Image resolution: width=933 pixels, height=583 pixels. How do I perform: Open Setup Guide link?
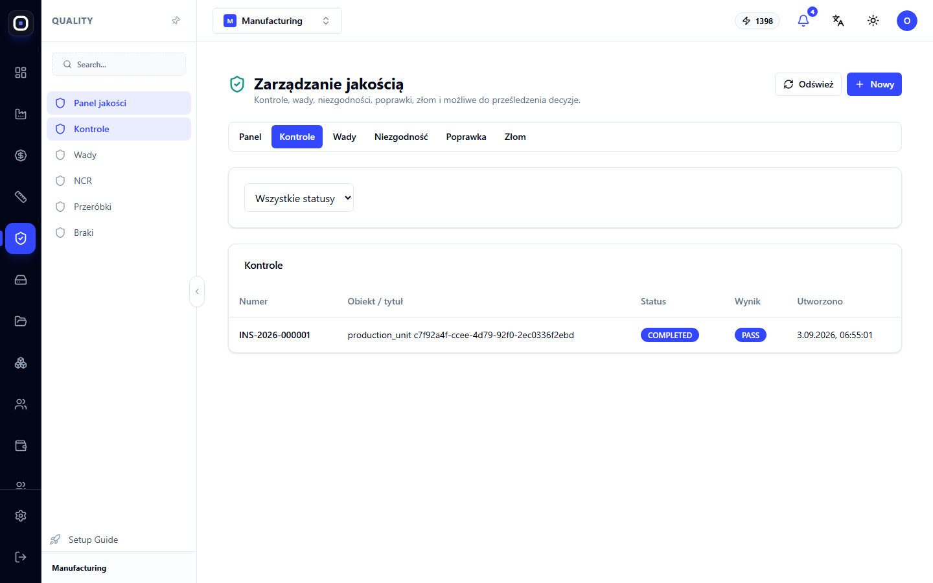(93, 540)
